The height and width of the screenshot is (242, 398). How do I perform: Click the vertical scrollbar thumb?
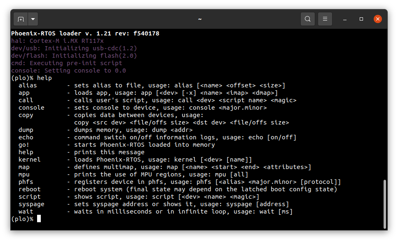pos(384,204)
